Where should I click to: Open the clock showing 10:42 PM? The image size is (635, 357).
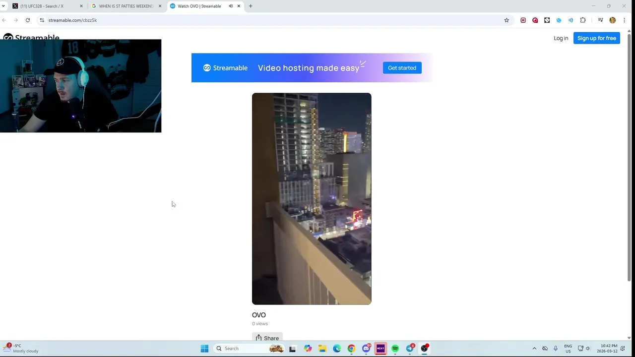click(x=608, y=349)
